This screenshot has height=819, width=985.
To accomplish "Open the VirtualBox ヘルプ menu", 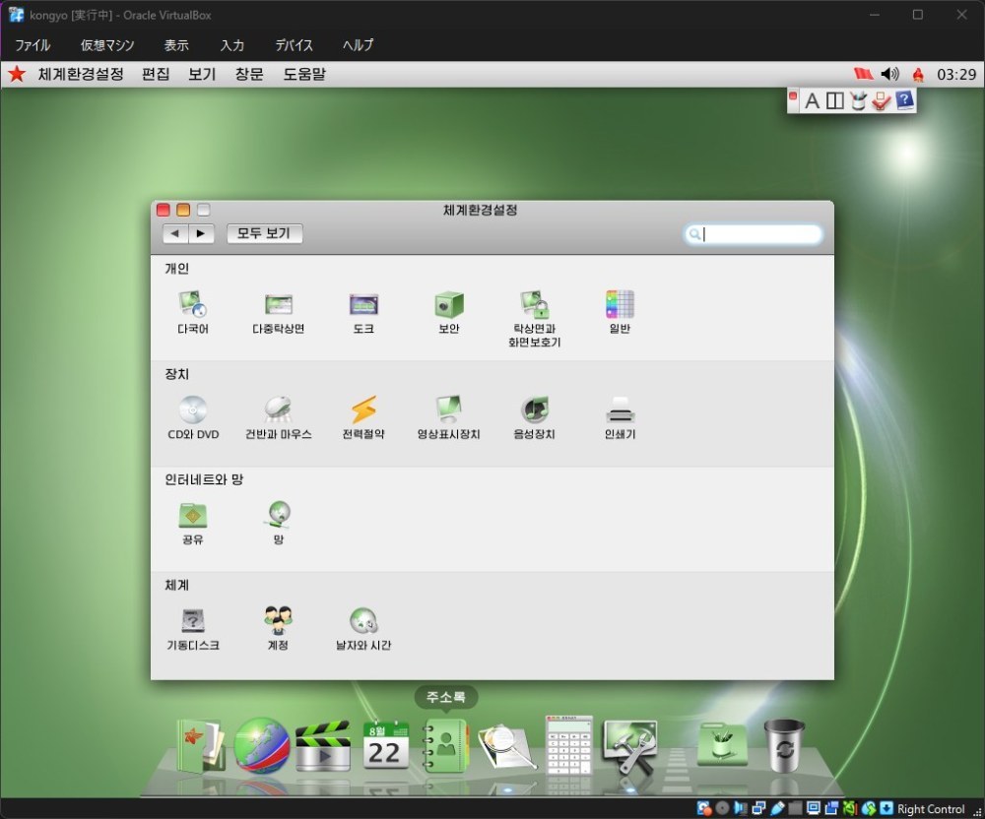I will click(359, 45).
